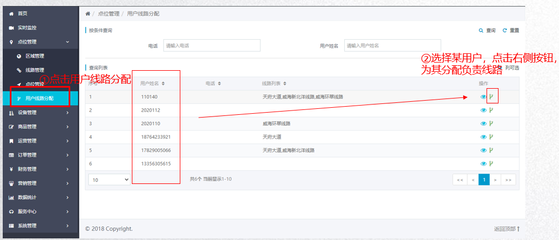Assign routes to user 2020112 flag icon
Image resolution: width=559 pixels, height=240 pixels.
click(x=491, y=110)
